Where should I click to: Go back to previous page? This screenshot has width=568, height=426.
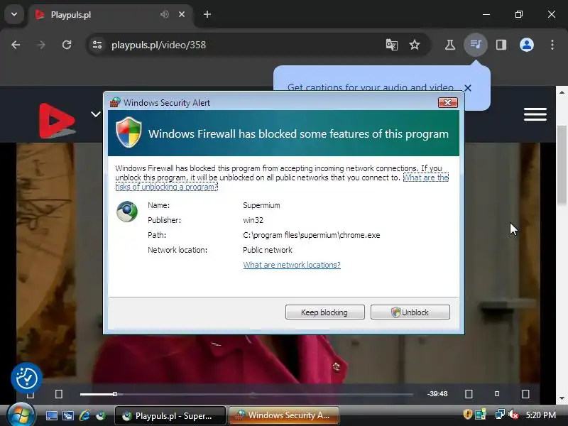point(16,45)
